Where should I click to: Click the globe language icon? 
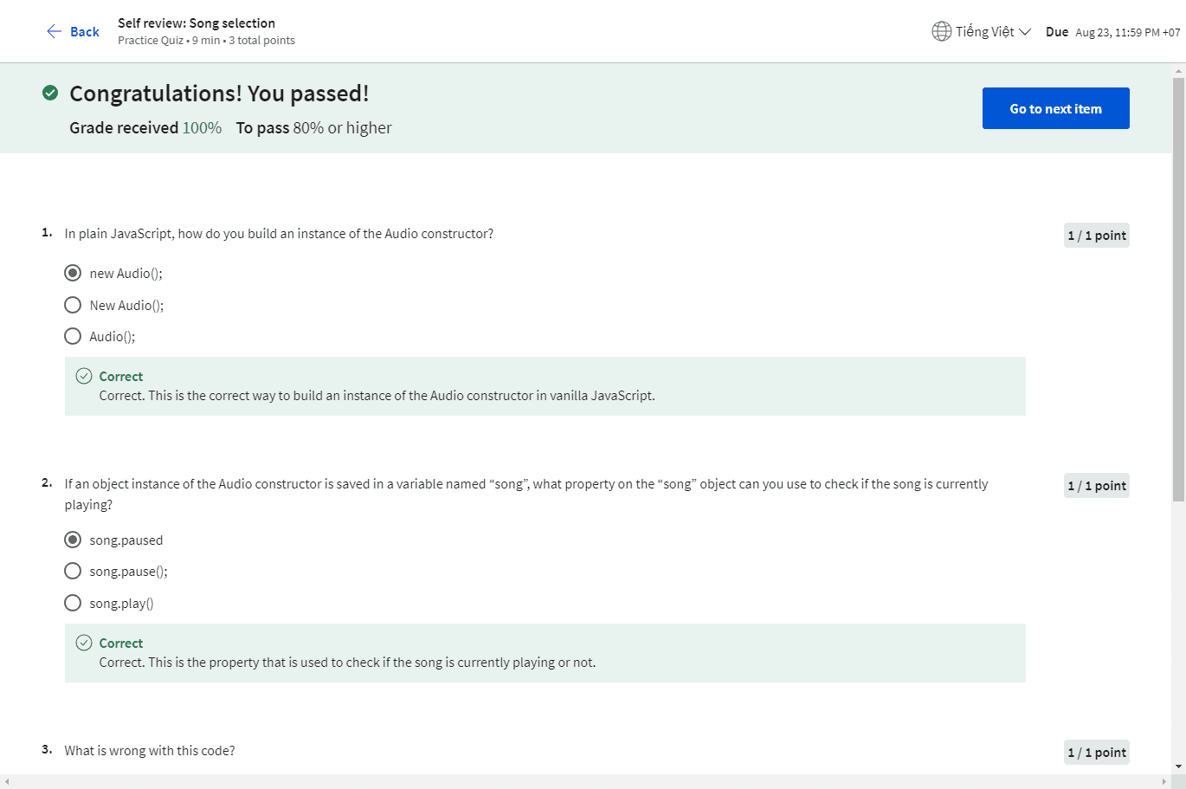pos(941,31)
